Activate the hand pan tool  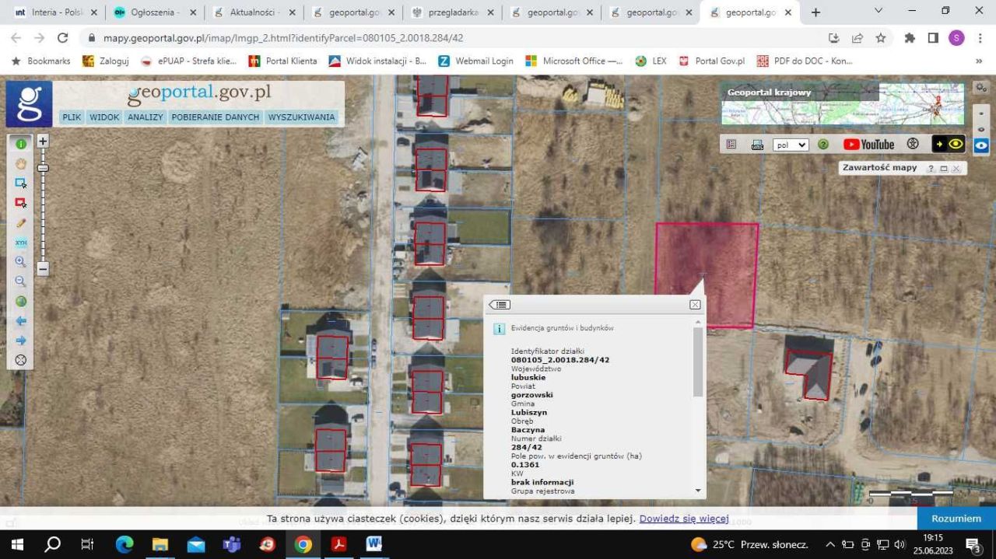pos(21,163)
